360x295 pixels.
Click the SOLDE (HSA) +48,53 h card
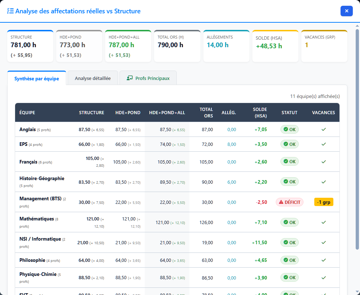tap(275, 46)
